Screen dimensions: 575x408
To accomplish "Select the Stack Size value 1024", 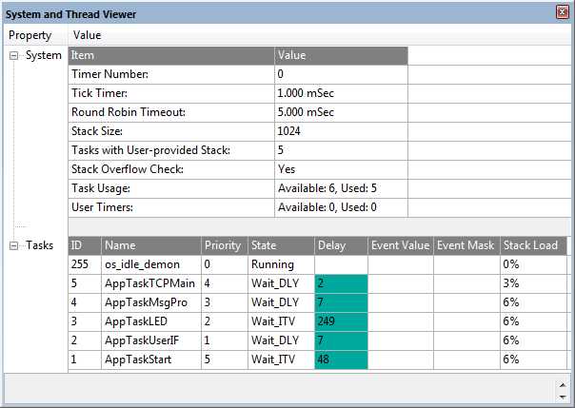I will [288, 131].
